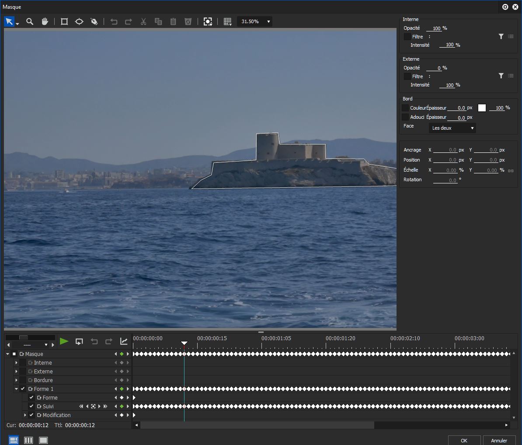Viewport: 522px width, 445px height.
Task: Expand the Bordure tree row
Action: 16,380
